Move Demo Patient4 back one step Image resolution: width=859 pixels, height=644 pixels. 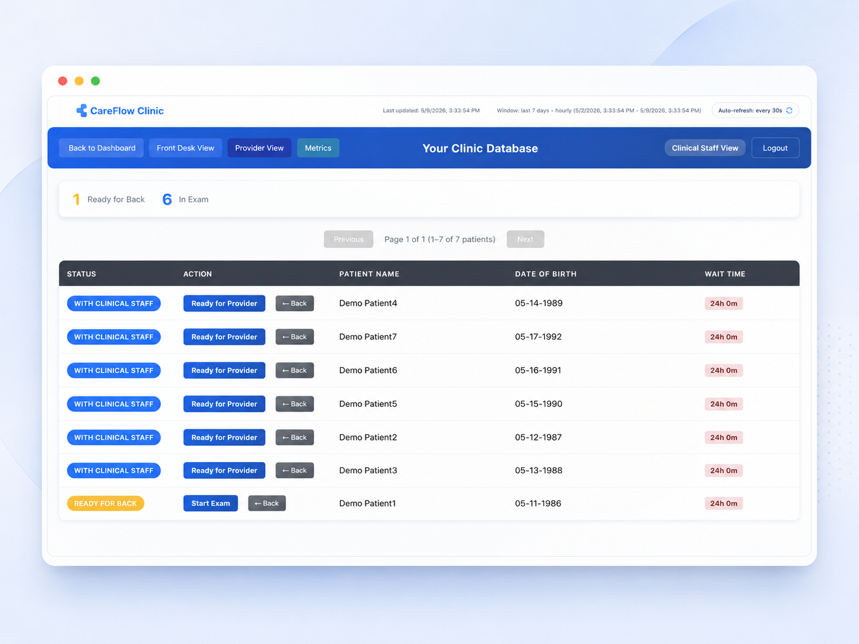295,303
